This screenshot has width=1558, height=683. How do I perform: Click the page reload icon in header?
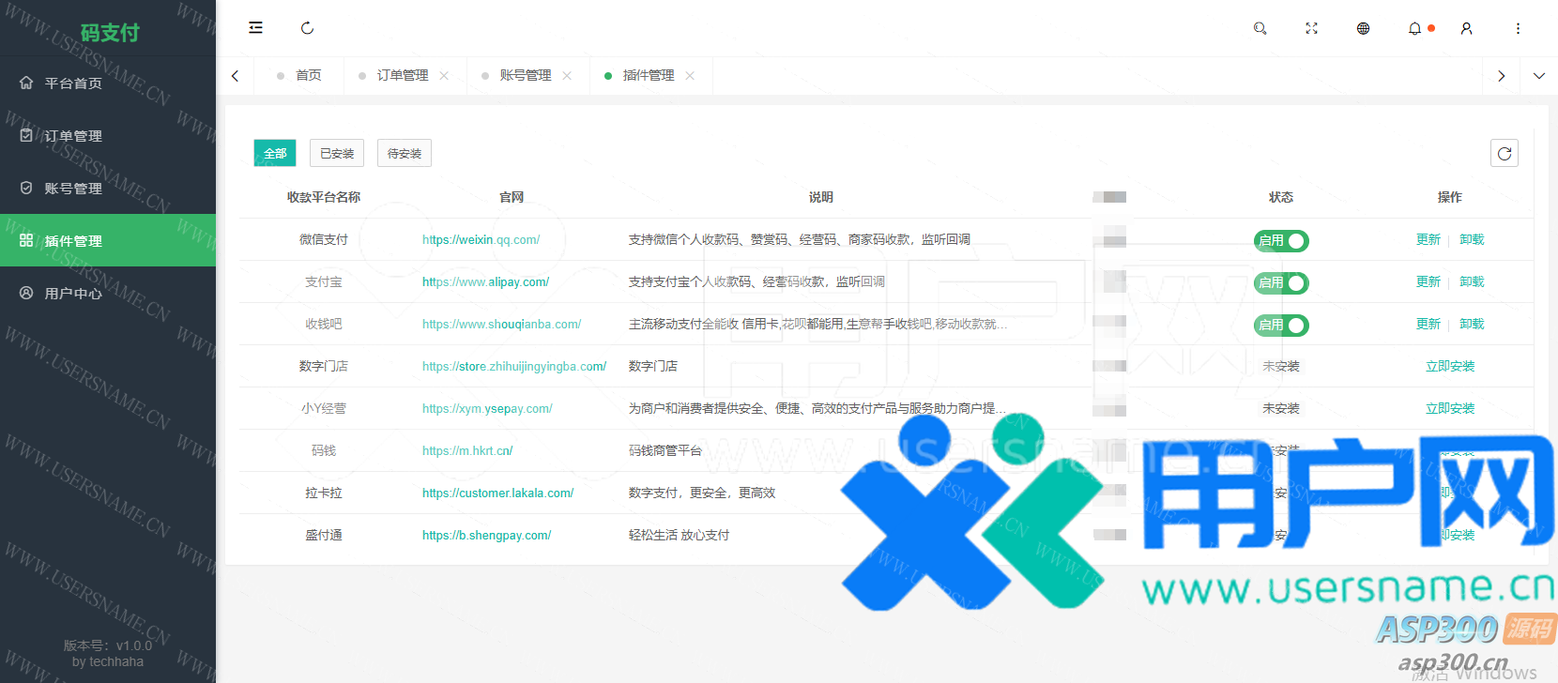pyautogui.click(x=307, y=28)
